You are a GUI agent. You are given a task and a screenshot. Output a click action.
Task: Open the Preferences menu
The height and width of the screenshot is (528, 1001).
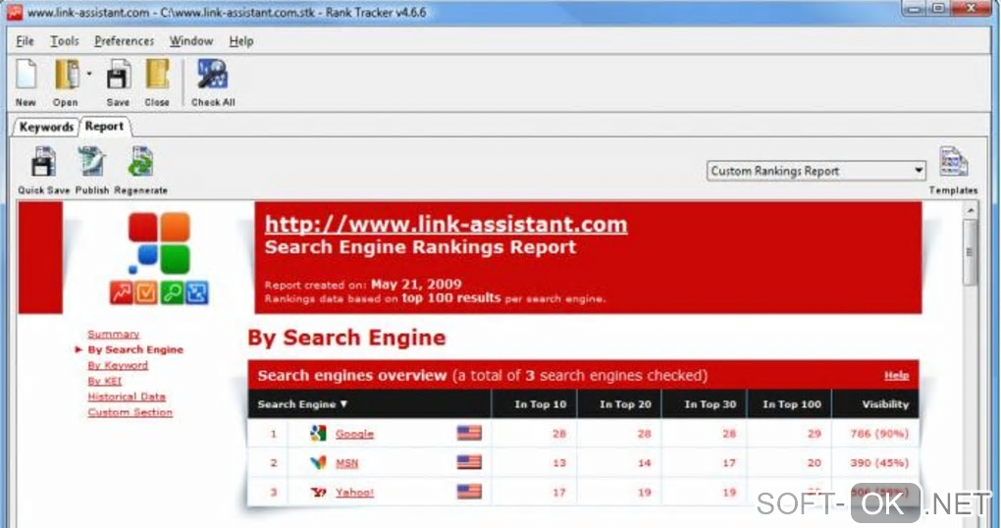click(x=124, y=41)
